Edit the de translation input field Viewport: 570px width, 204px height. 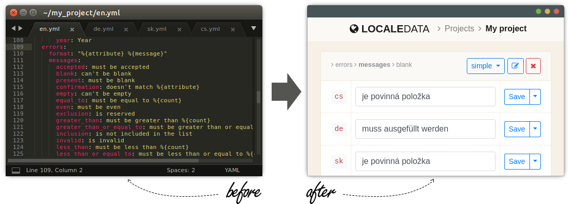pos(425,129)
